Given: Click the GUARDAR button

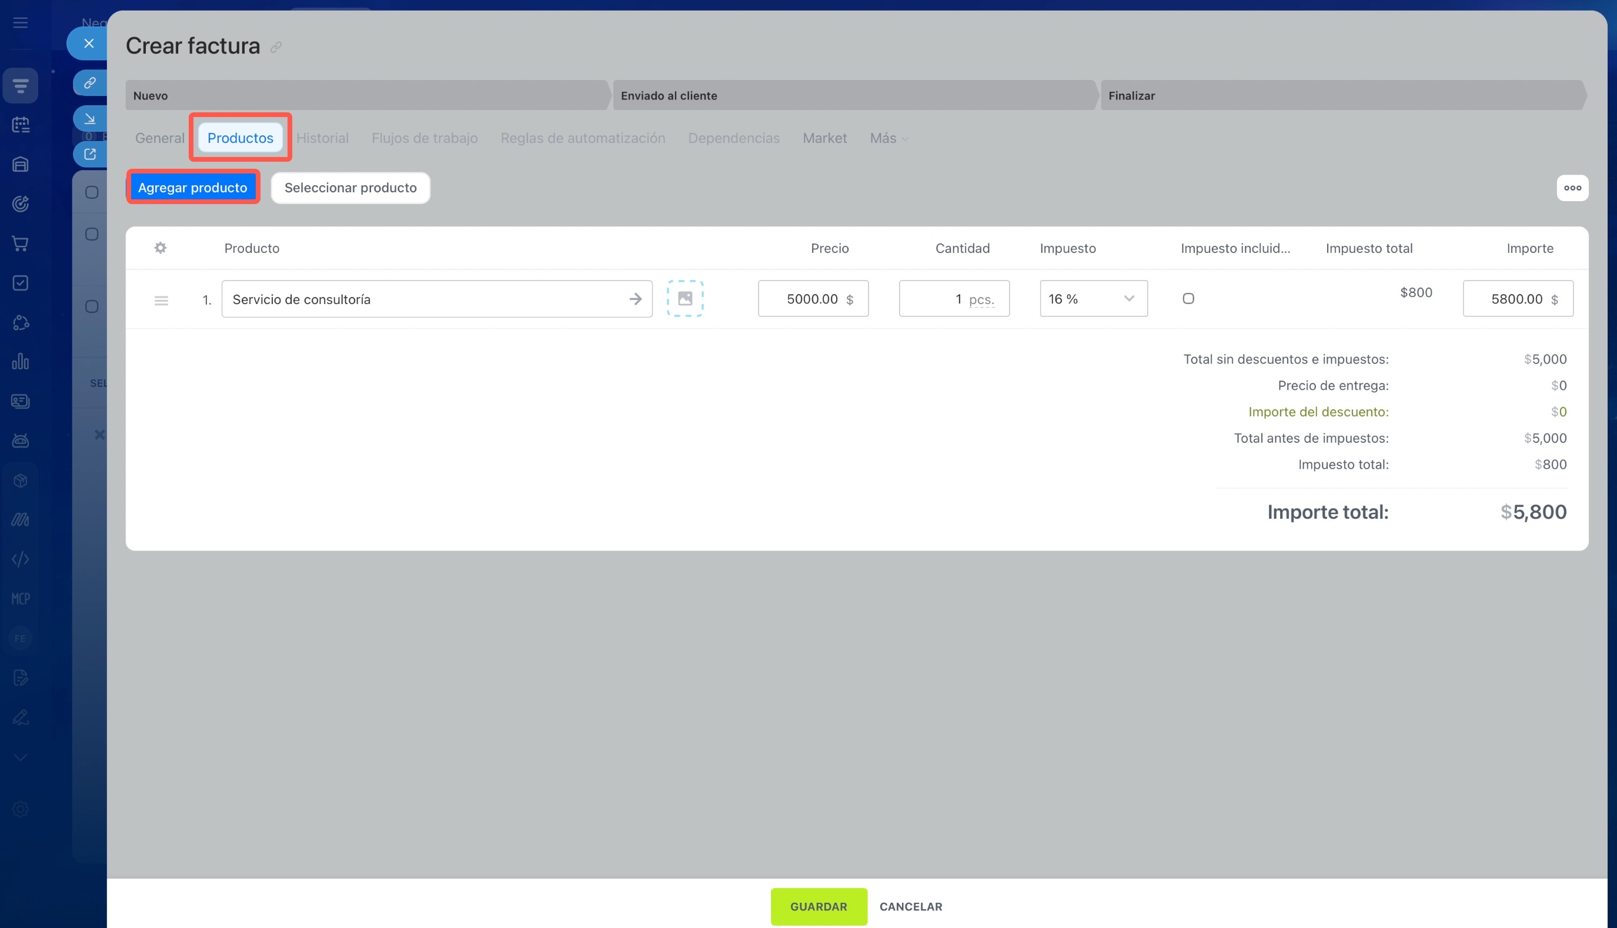Looking at the screenshot, I should pyautogui.click(x=818, y=906).
